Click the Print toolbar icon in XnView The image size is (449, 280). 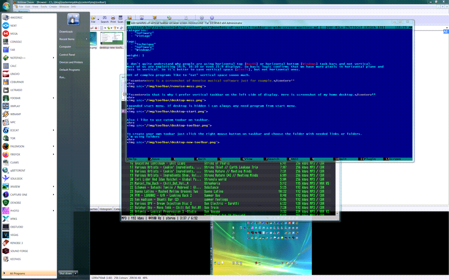click(113, 19)
